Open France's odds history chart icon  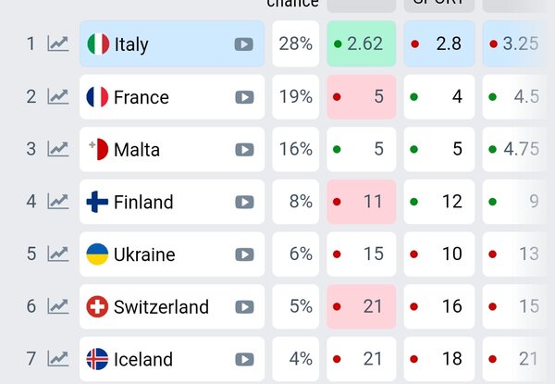[58, 96]
